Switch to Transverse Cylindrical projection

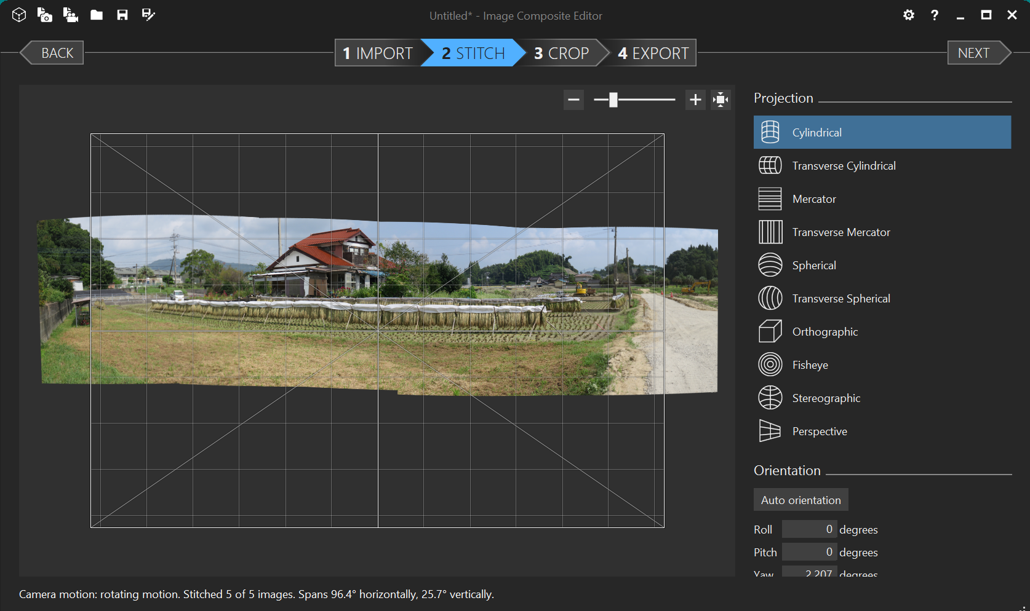pyautogui.click(x=844, y=165)
